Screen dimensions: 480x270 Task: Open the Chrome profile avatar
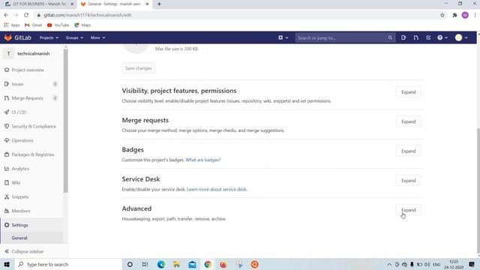[x=465, y=15]
